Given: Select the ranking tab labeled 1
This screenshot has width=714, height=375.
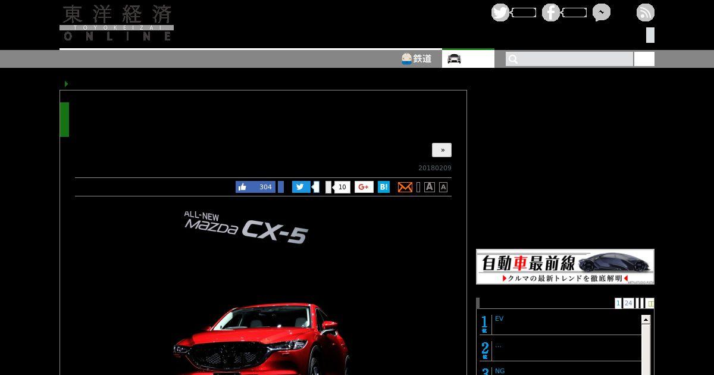Looking at the screenshot, I should click(618, 303).
